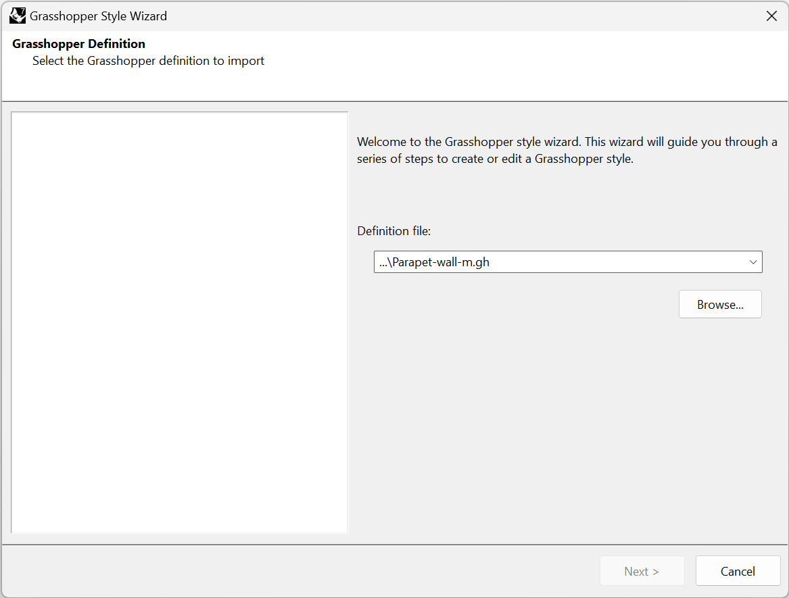Open the Definition file dropdown arrow
Image resolution: width=789 pixels, height=598 pixels.
752,262
